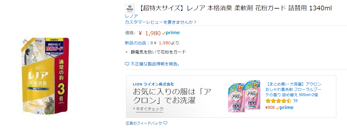Viewport: 347px width, 134px height.
Task: Click the ¥908 price in the ad
Action: click(x=270, y=108)
